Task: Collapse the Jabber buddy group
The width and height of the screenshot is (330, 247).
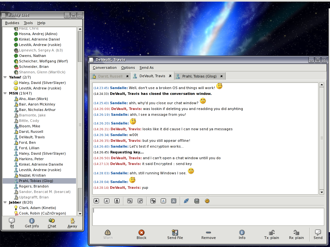Action: [x=5, y=202]
